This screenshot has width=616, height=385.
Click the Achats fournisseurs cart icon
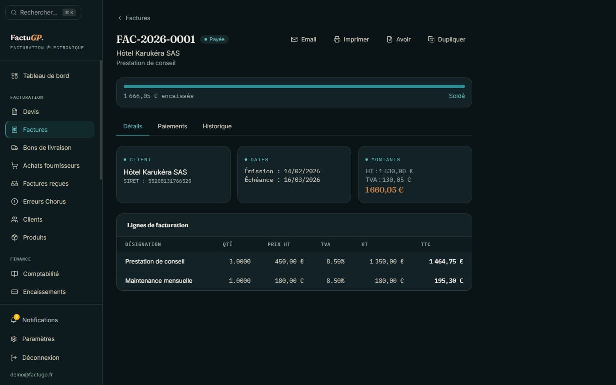15,166
